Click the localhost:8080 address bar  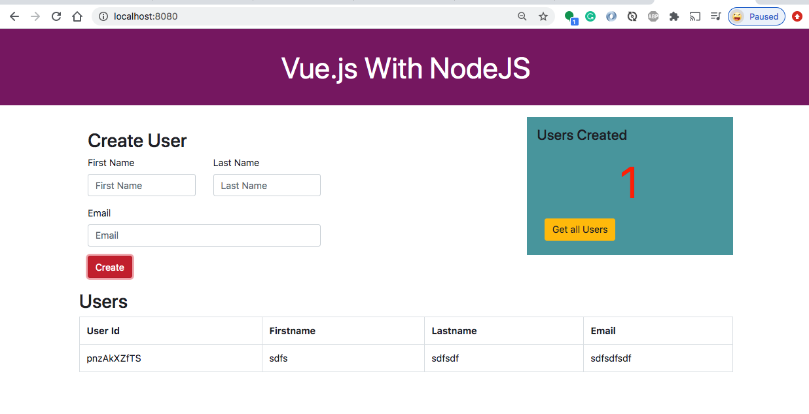(308, 16)
